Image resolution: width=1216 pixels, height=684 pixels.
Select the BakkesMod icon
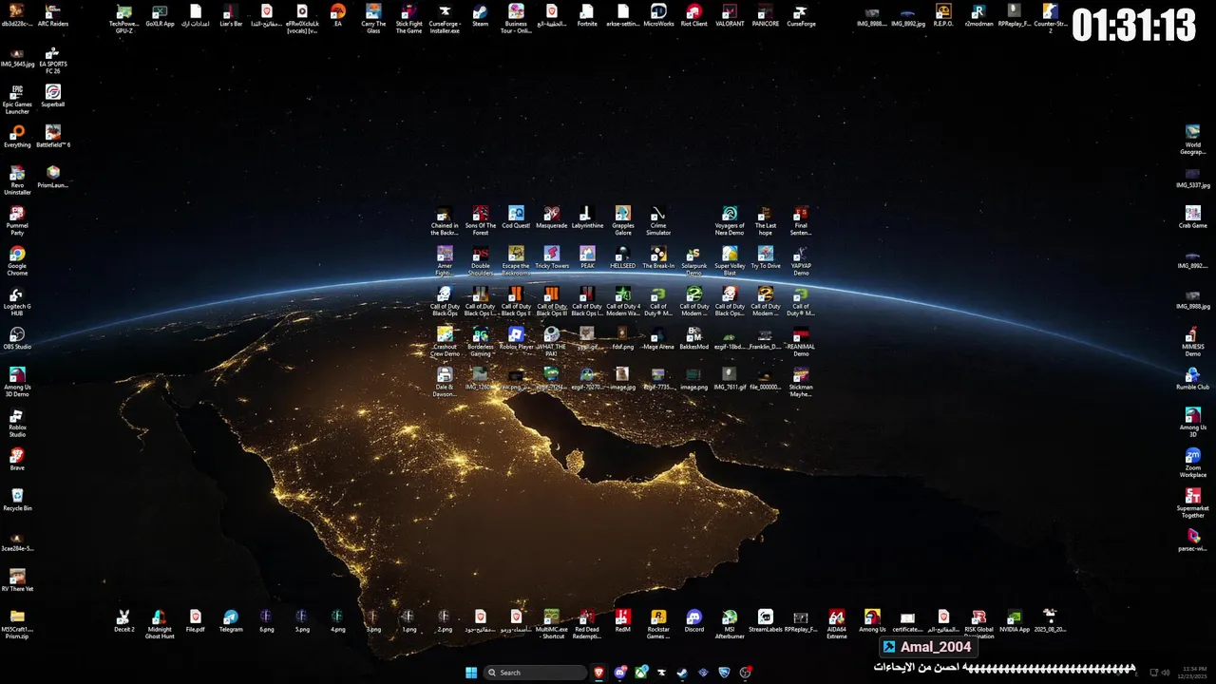click(x=694, y=338)
